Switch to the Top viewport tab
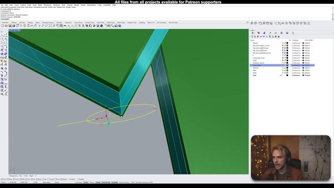The image size is (334, 188). pyautogui.click(x=21, y=176)
